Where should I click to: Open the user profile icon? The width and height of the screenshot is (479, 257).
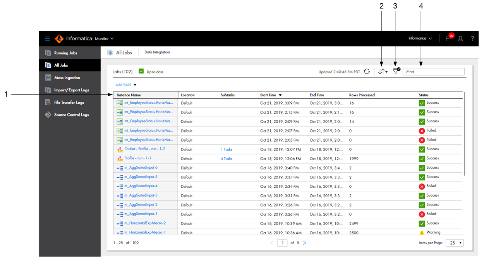coord(460,39)
